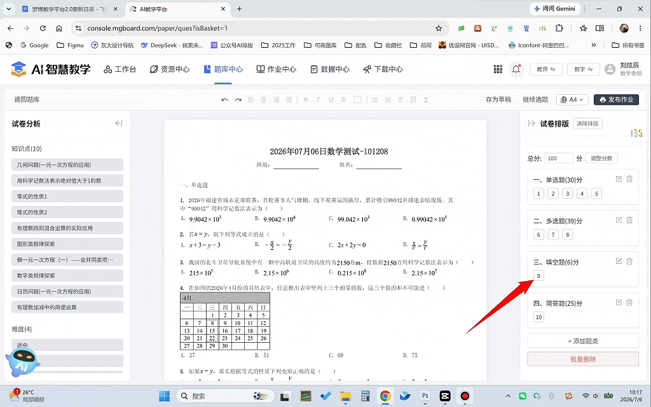Open the Calculator from the taskbar
651x407 pixels.
(366, 396)
